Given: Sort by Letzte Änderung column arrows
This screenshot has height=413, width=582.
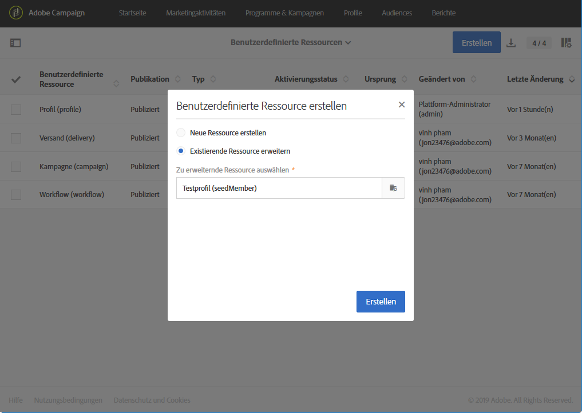Looking at the screenshot, I should (x=572, y=79).
